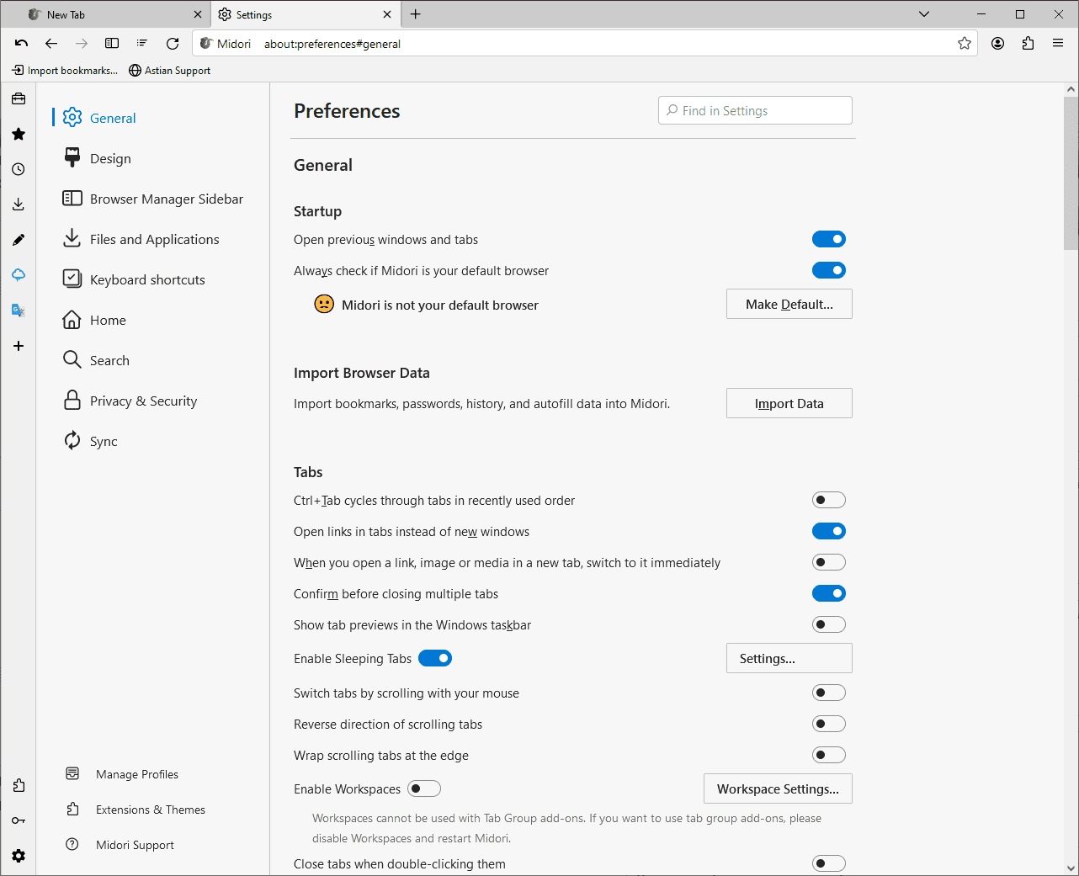The image size is (1079, 876).
Task: Expand the list all tabs dropdown arrow
Action: pos(924,14)
